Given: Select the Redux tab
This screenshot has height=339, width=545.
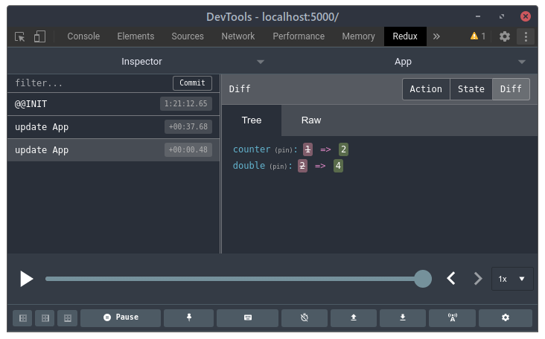Looking at the screenshot, I should click(x=405, y=36).
